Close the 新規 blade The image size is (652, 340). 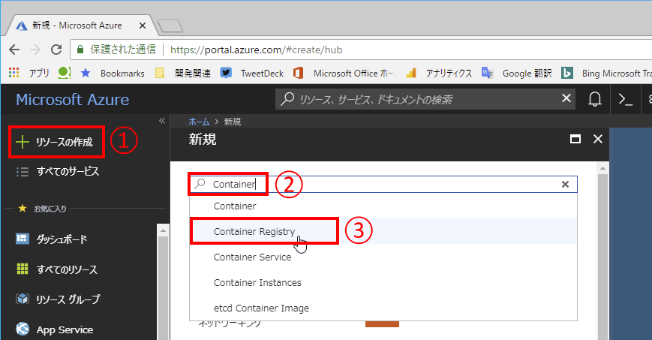point(597,139)
